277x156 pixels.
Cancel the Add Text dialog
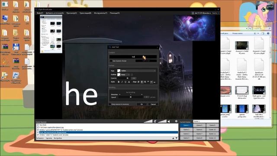tap(153, 104)
